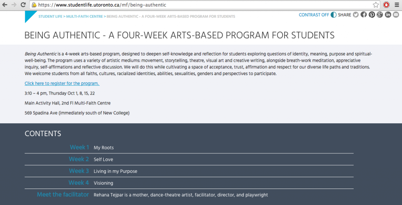Share page on LinkedIn
The width and height of the screenshot is (402, 205).
pyautogui.click(x=388, y=15)
